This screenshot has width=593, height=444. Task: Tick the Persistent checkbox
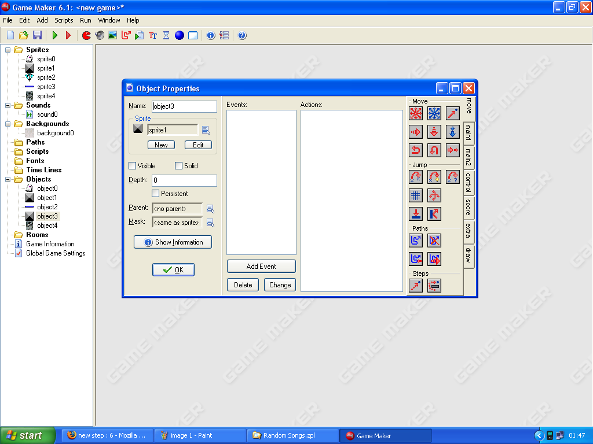(156, 194)
